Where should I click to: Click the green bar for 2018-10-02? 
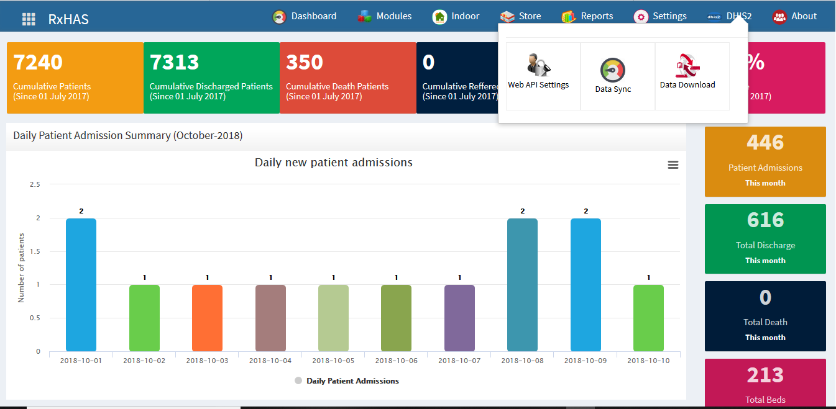[x=144, y=318]
